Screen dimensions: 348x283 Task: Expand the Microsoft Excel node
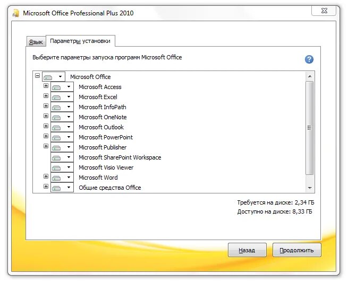click(x=46, y=96)
